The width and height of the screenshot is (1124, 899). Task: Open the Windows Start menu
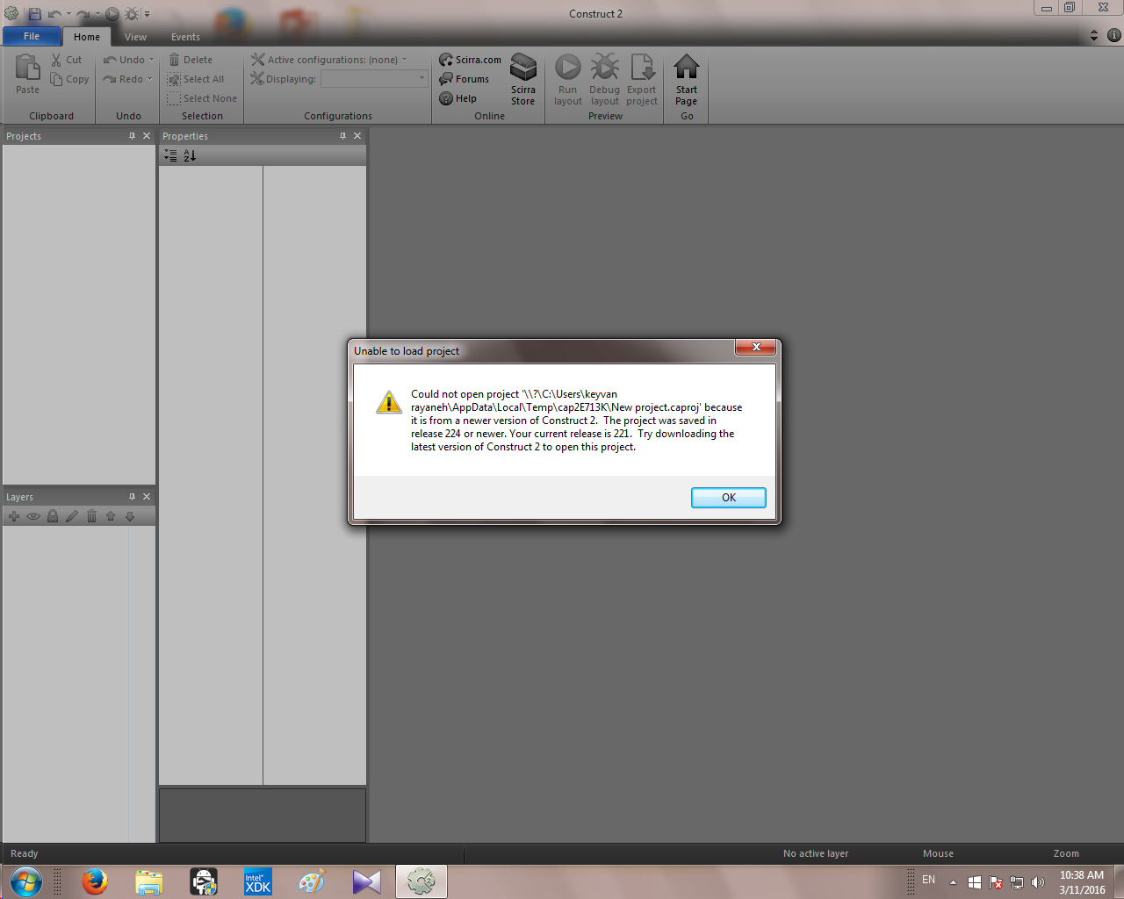(25, 881)
